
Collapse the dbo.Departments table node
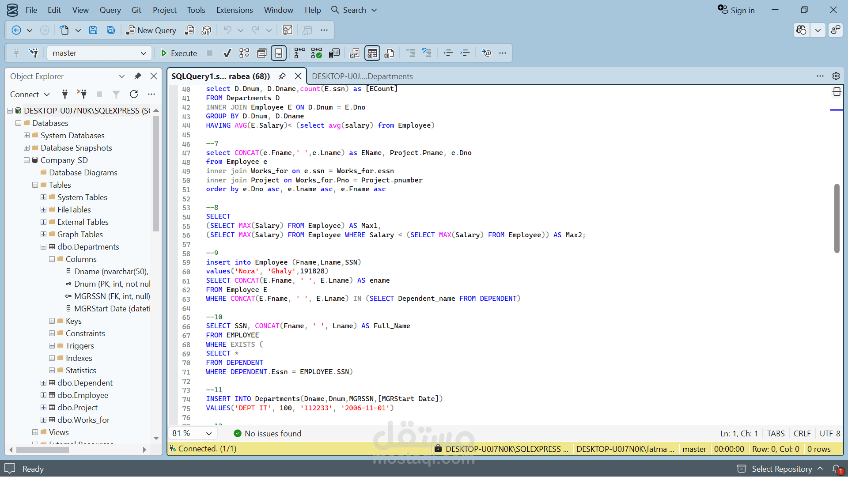(x=43, y=246)
